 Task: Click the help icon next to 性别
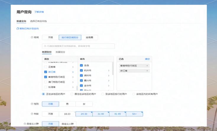coord(32,104)
